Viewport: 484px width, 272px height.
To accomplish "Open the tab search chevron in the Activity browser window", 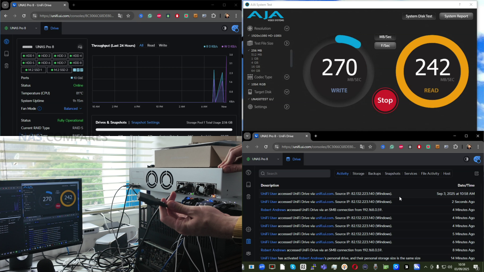I will (x=247, y=136).
